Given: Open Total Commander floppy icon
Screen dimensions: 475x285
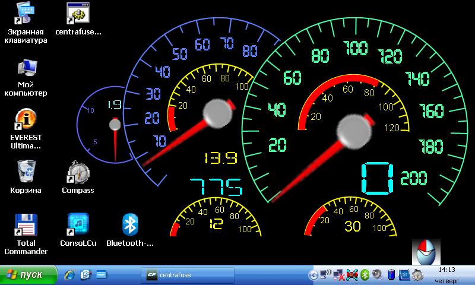Looking at the screenshot, I should click(x=26, y=224).
